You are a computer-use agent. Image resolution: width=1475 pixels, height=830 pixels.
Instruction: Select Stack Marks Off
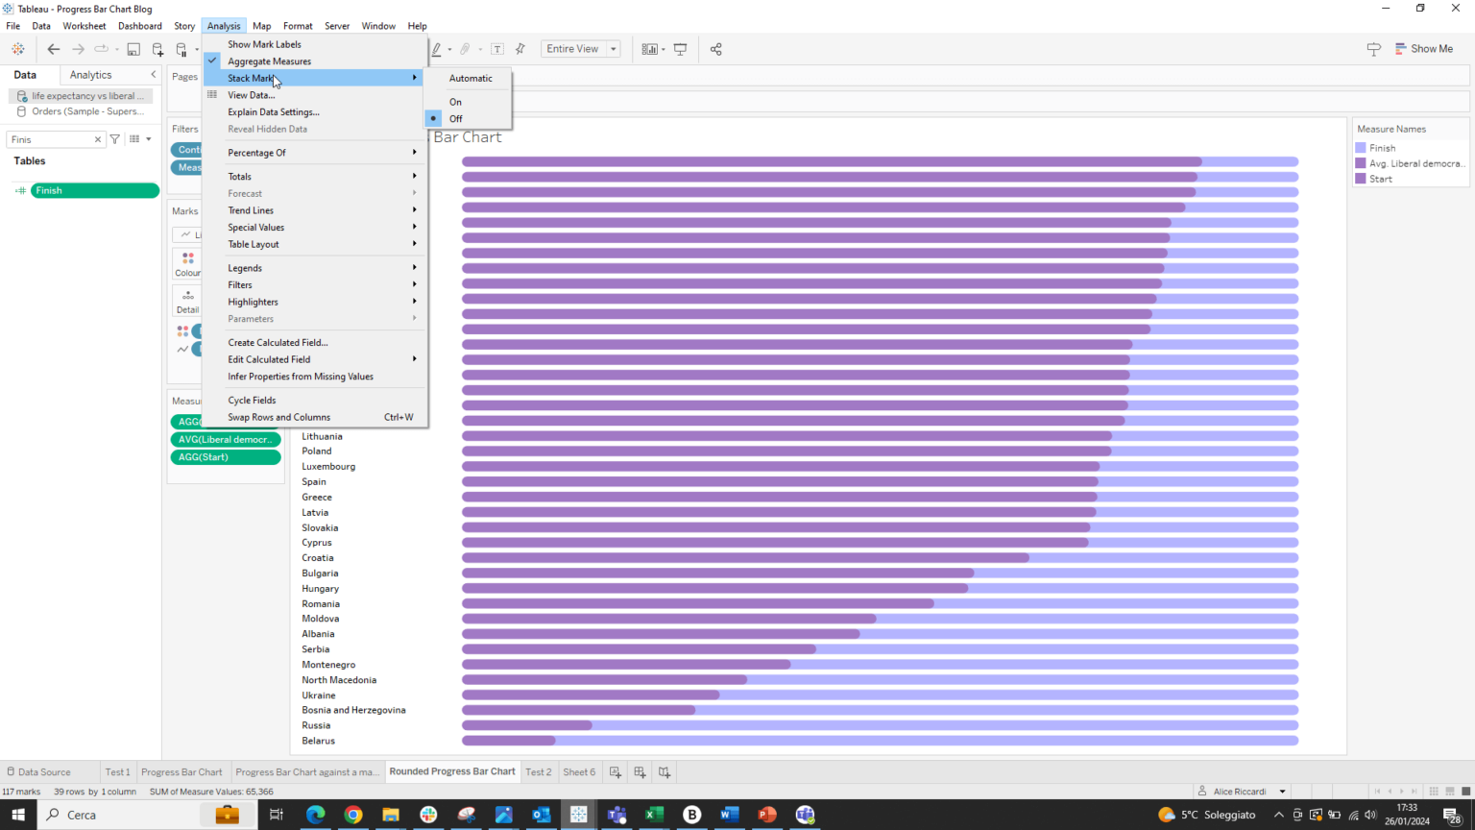(455, 118)
